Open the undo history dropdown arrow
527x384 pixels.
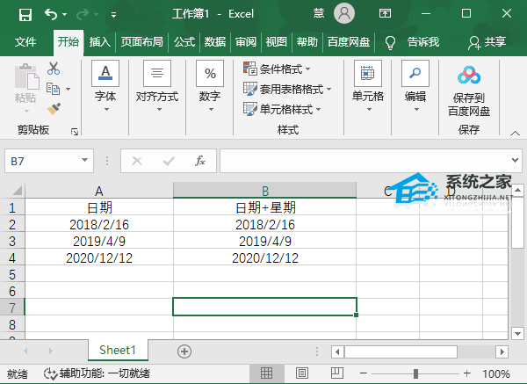click(64, 14)
